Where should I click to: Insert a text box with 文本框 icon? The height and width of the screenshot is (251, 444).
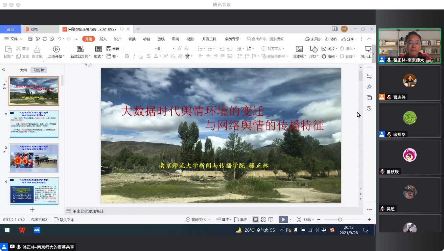(x=299, y=49)
